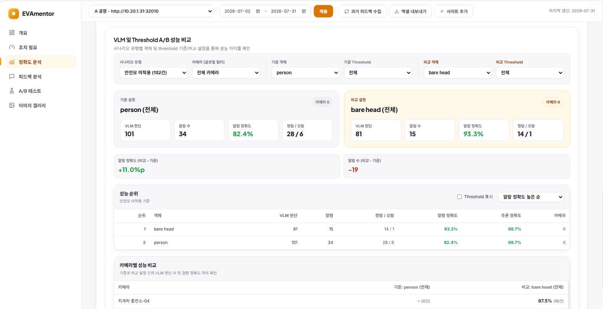This screenshot has height=309, width=603.
Task: Click the 마지막 갱신 timestamp text
Action: pos(572,11)
